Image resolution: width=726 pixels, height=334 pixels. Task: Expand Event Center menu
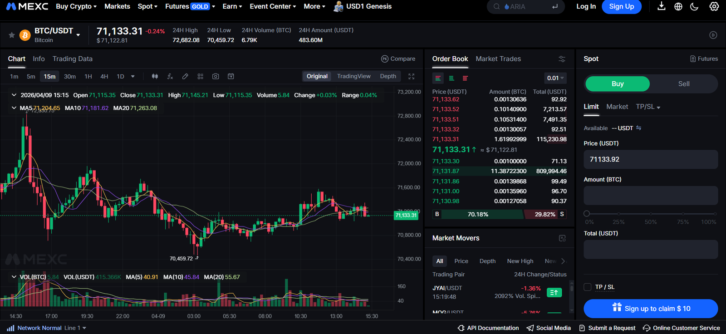click(273, 6)
